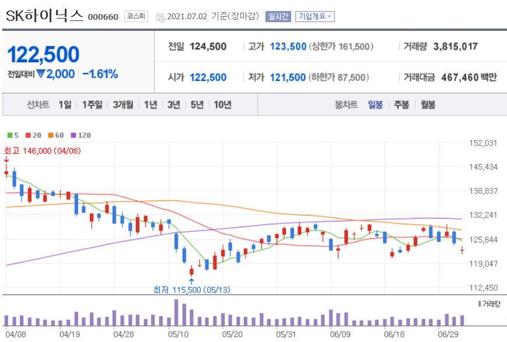
Task: Click the 112,450 price axis label
Action: pos(483,288)
